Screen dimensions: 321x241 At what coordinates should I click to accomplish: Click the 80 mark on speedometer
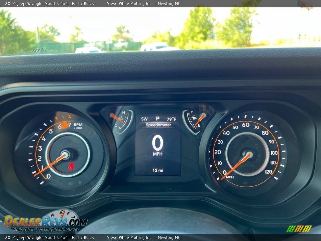[265, 133]
